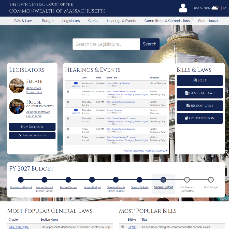This screenshot has height=229, width=229.
Task: Focus the Search the Legislature input field
Action: (x=106, y=44)
